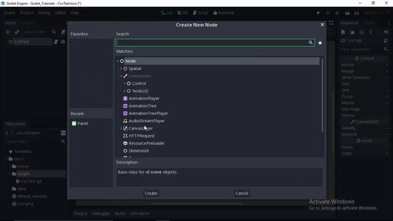Viewport: 393px width, 221px height.
Task: Expand the Control node branch
Action: coord(125,83)
